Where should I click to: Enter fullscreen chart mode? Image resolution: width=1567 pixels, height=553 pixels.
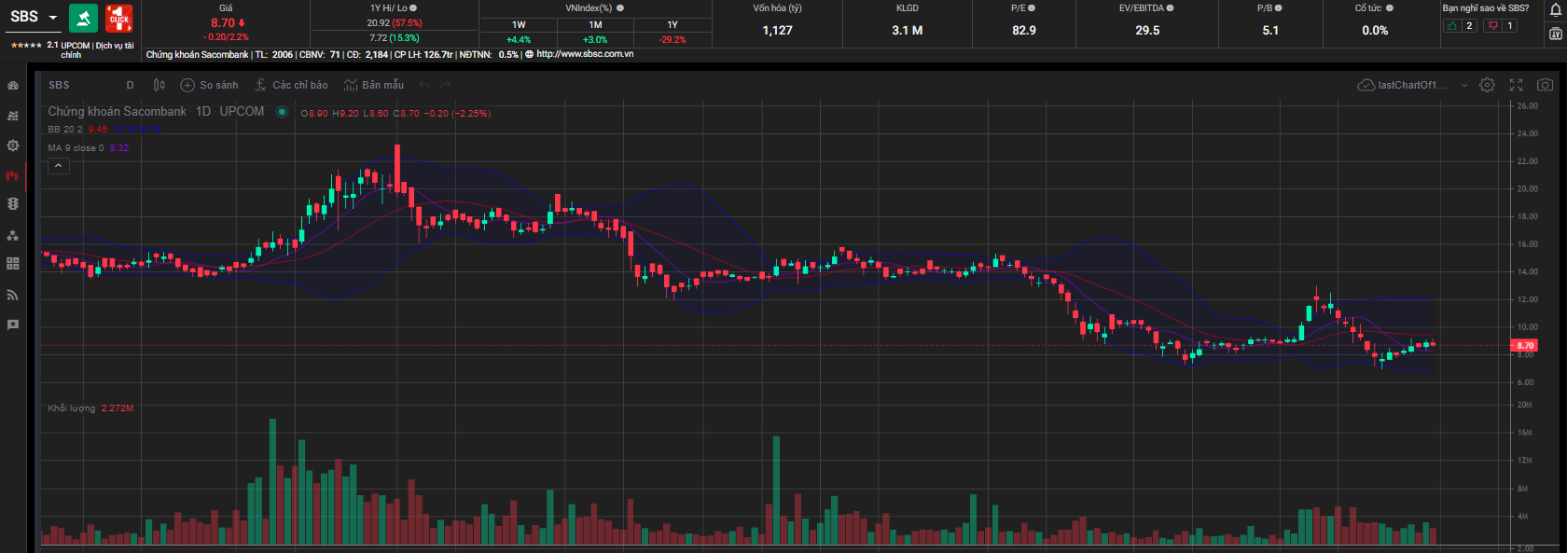tap(1516, 85)
